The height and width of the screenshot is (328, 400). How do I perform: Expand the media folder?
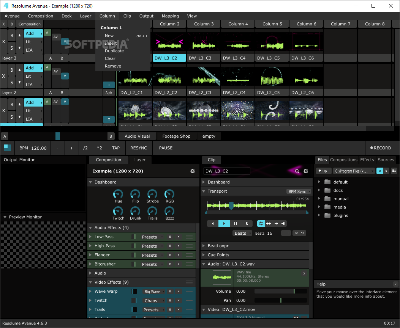click(319, 207)
